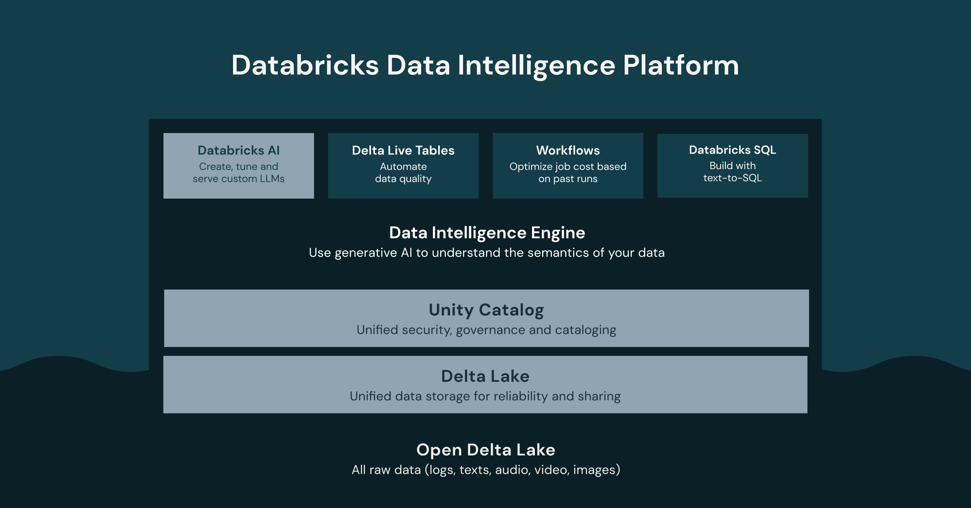
Task: Click the Data Intelligence Engine heading
Action: pos(487,233)
